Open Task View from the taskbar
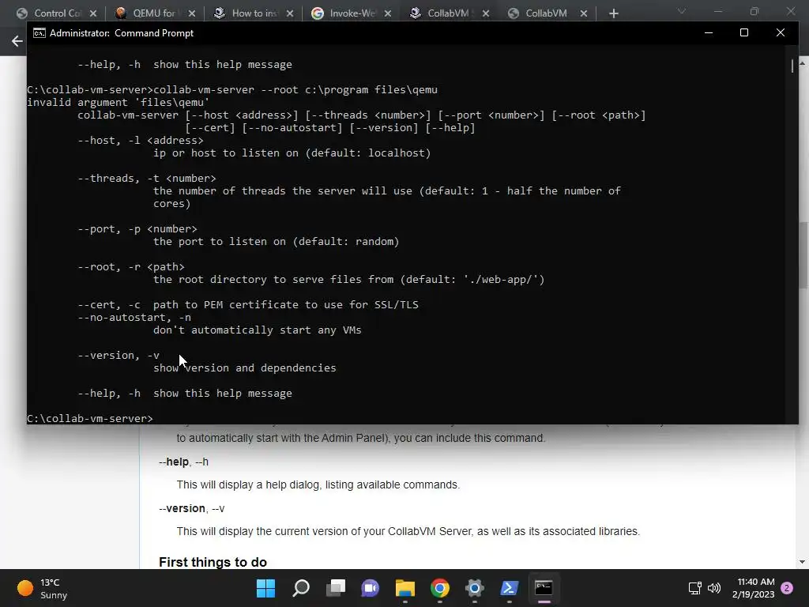The image size is (809, 607). (x=336, y=588)
